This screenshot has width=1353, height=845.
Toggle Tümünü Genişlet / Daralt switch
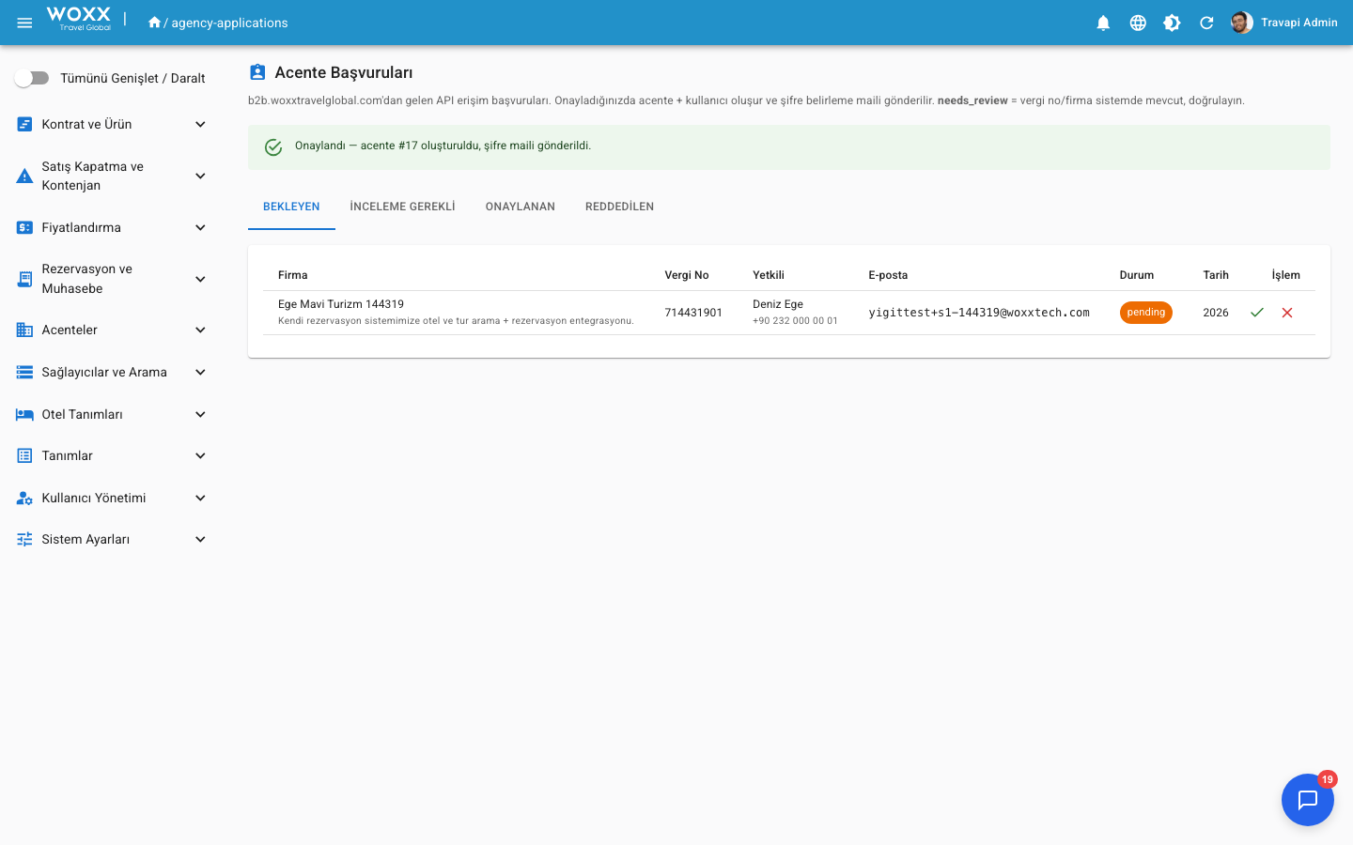pyautogui.click(x=32, y=78)
